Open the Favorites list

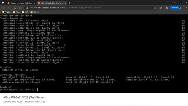161,8
